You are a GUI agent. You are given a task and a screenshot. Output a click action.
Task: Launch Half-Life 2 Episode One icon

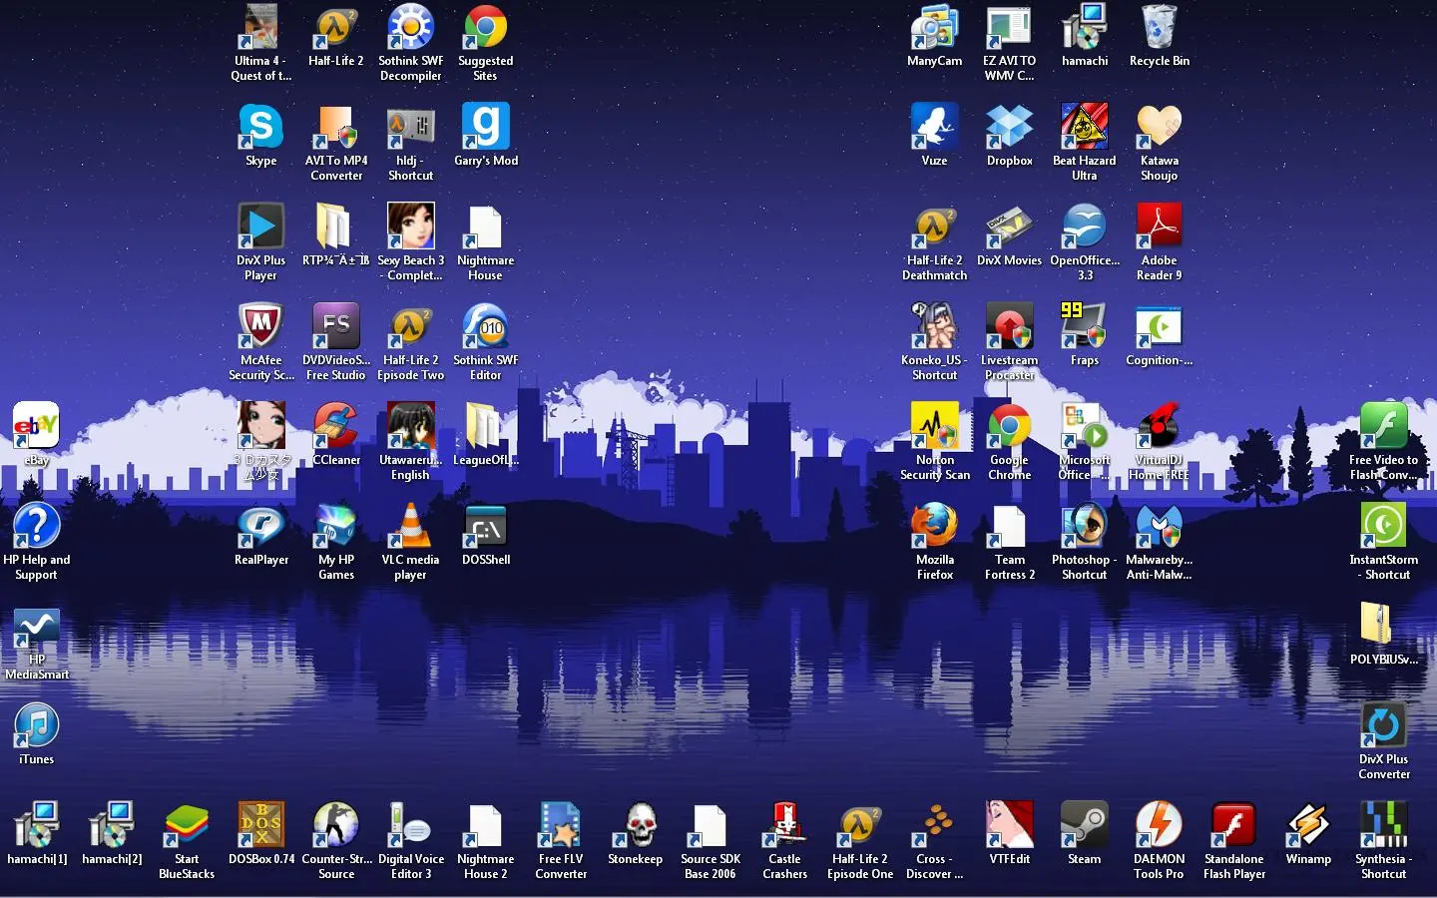click(x=860, y=825)
